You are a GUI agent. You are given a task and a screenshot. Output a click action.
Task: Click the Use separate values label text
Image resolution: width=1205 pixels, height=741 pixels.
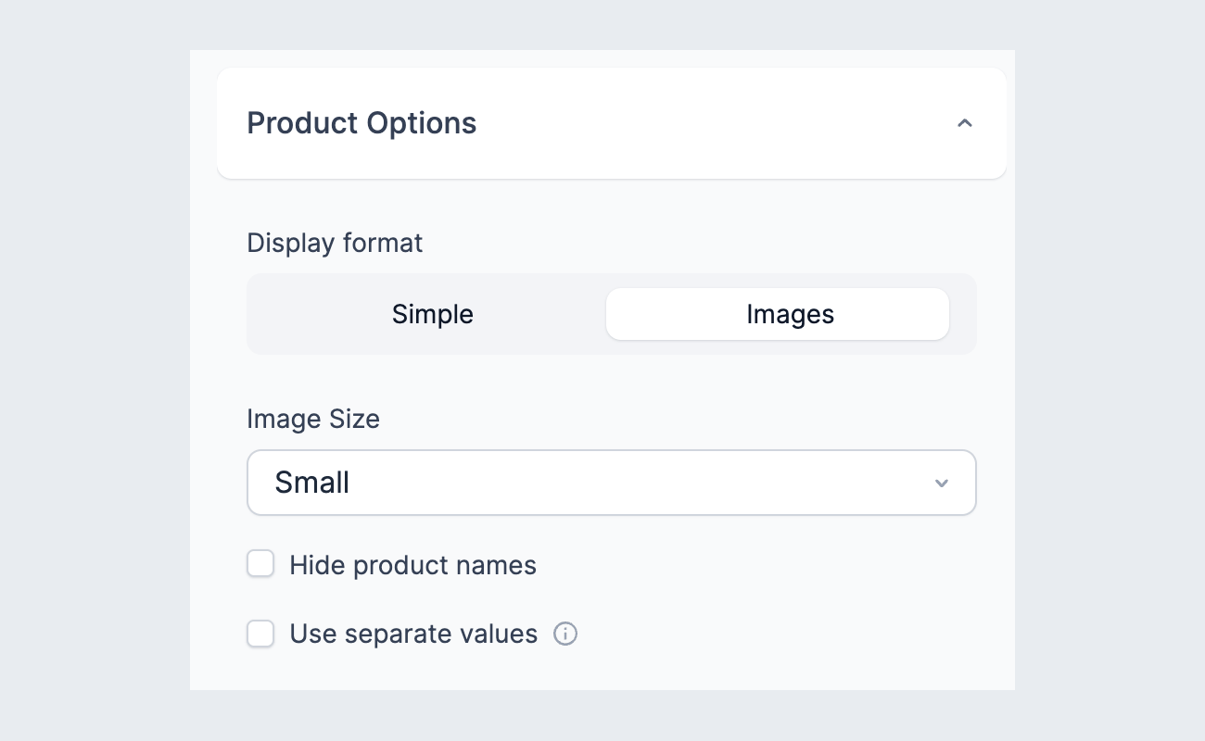click(413, 634)
